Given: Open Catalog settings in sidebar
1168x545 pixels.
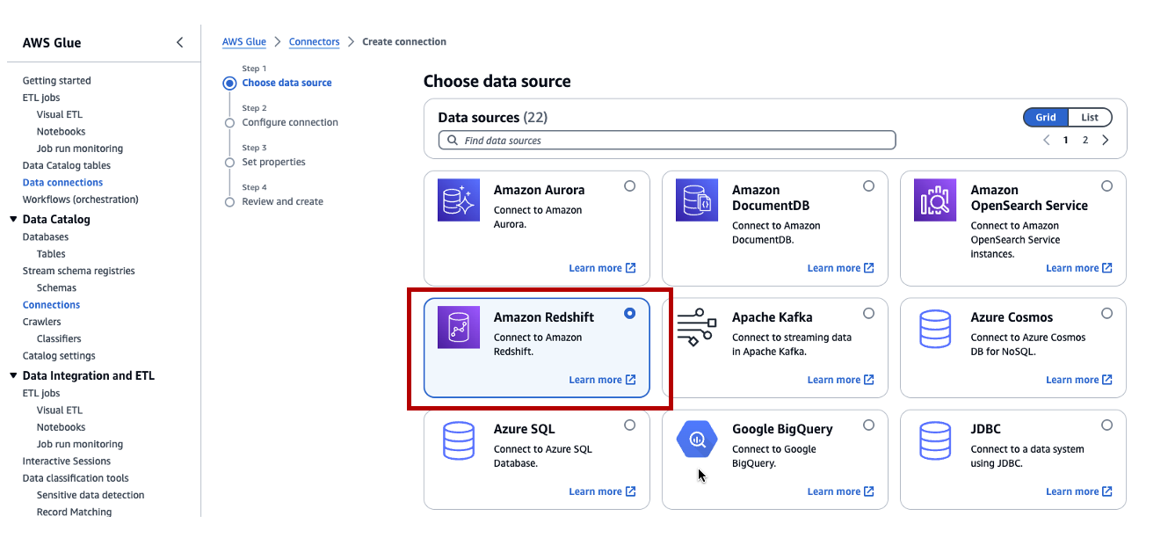Looking at the screenshot, I should click(x=60, y=356).
